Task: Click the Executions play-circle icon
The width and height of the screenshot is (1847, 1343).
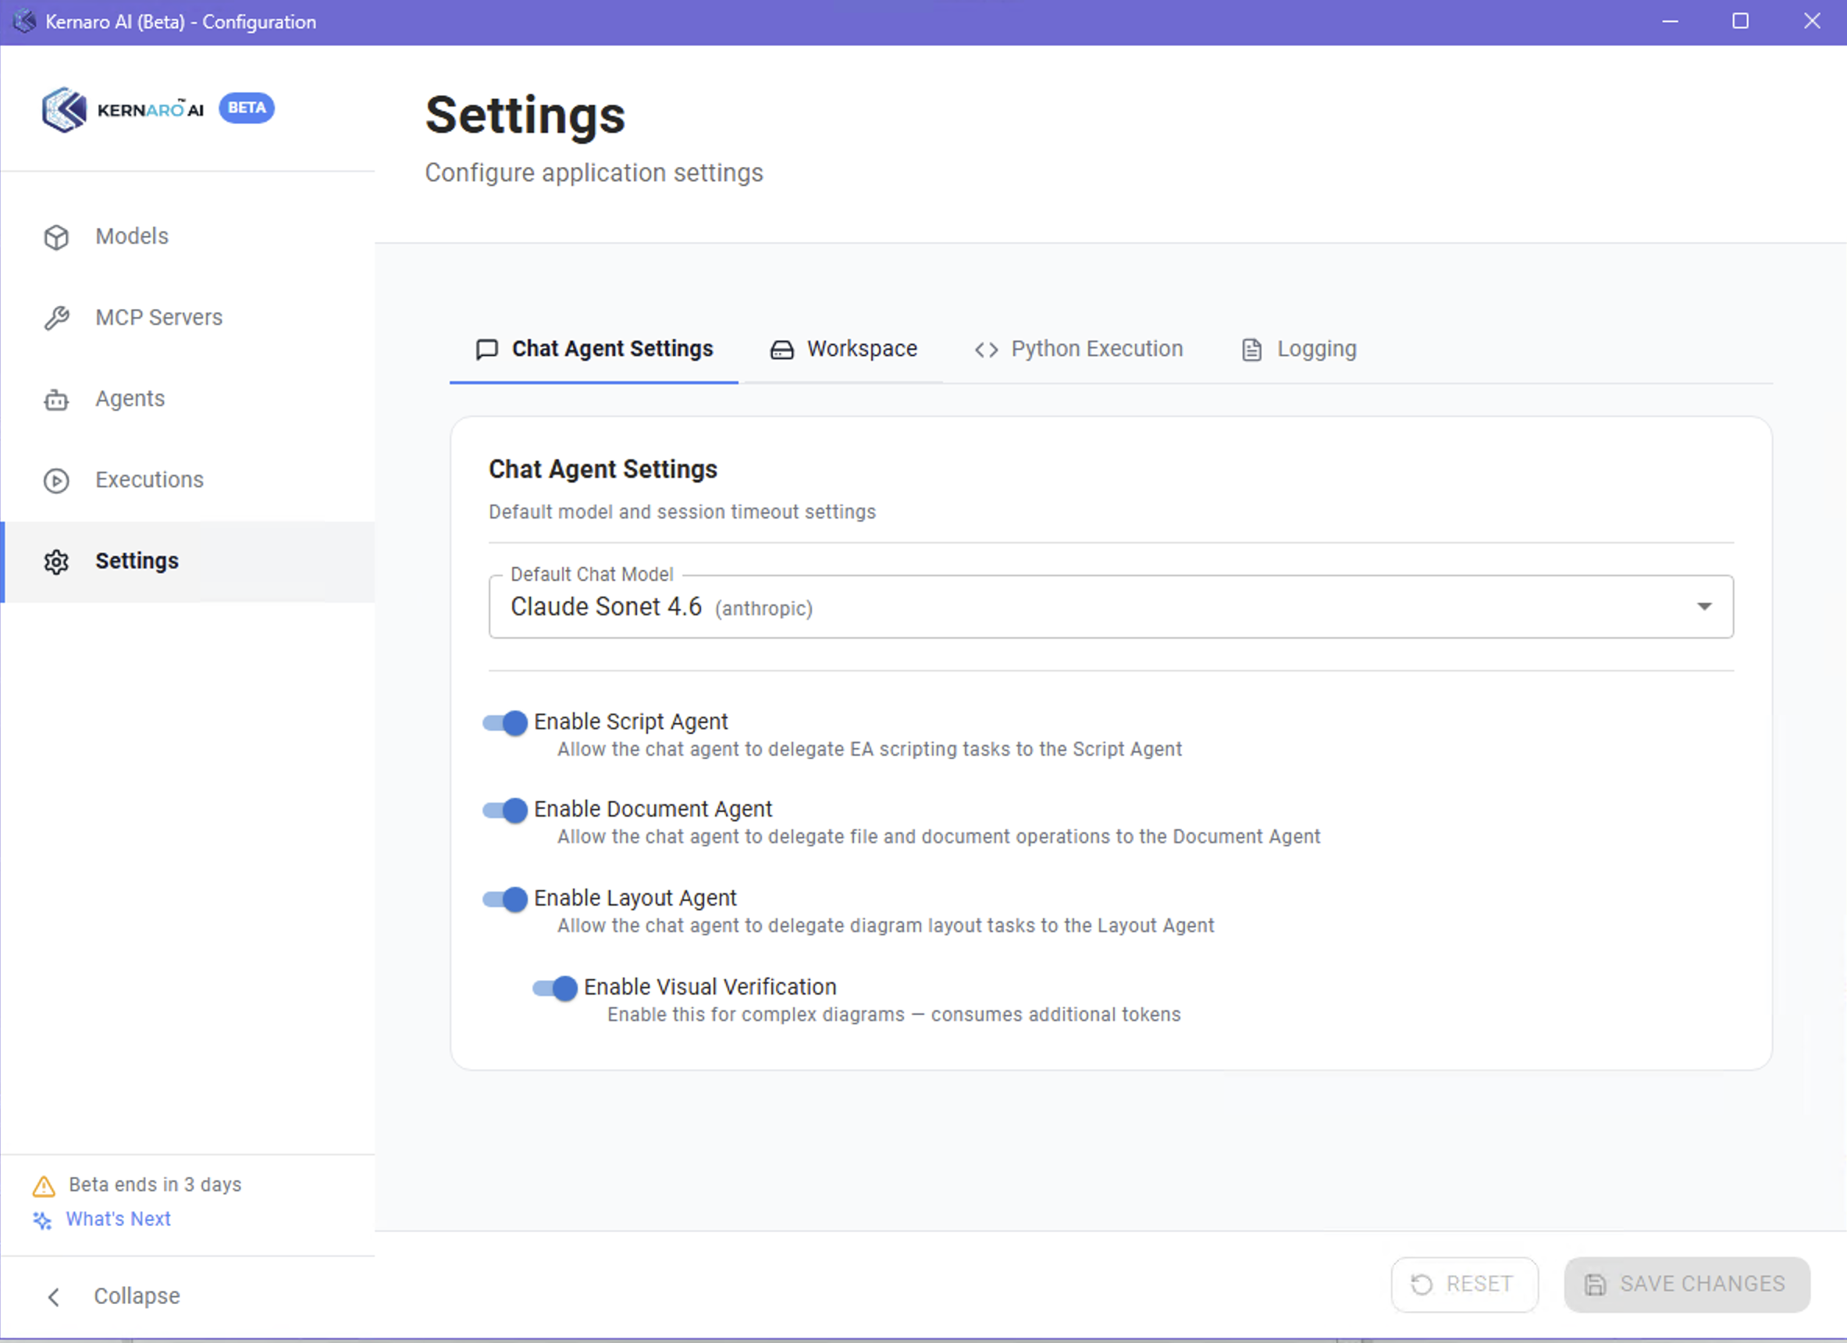Action: [x=56, y=480]
